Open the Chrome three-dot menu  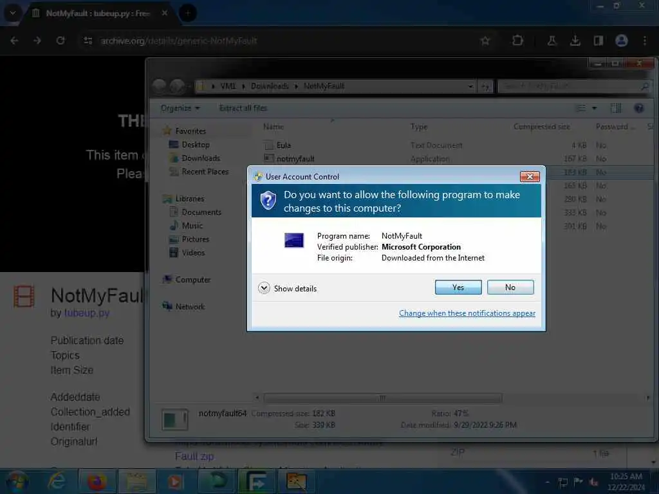coord(645,41)
